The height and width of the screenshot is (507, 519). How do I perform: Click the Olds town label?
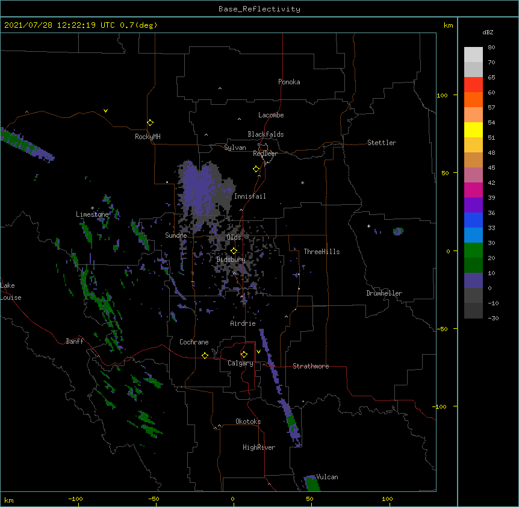[x=234, y=237]
